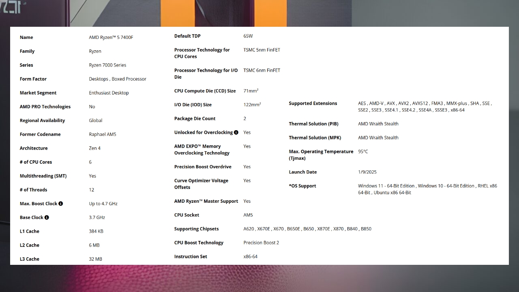This screenshot has height=292, width=519.
Task: Select the Yes value for Precision Boost Overdrive
Action: tap(247, 167)
